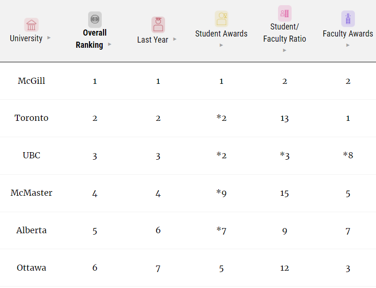Sort by Overall Ranking header text
Screen dimensions: 376x288
(90, 39)
